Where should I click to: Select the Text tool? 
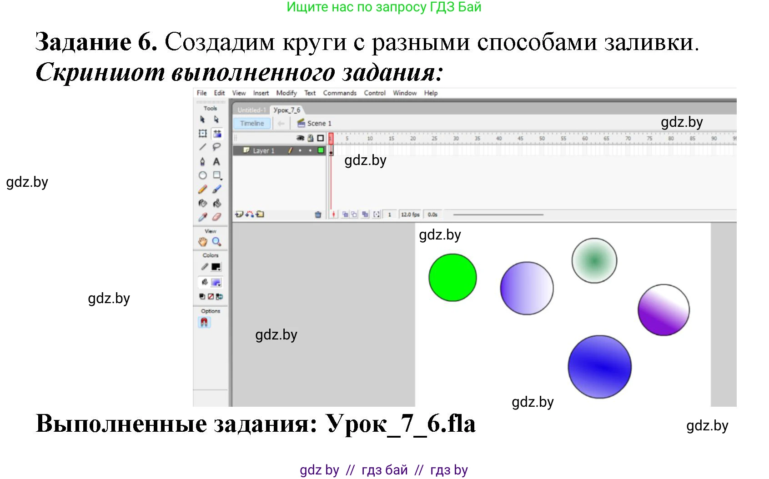[217, 161]
